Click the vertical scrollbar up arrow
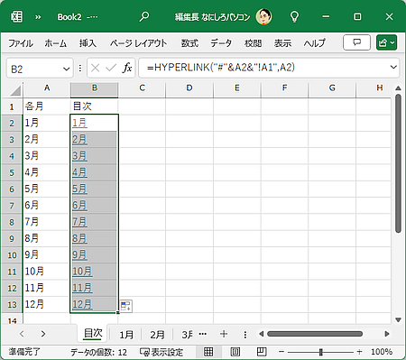Screen dimensions: 406x360 398,88
